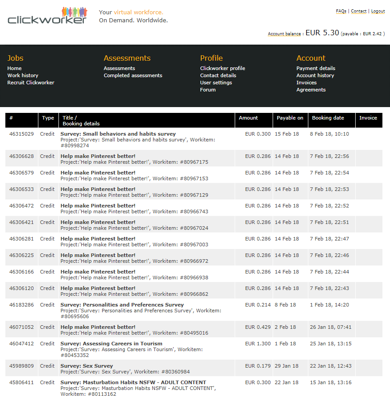Viewport: 390px width, 398px height.
Task: Click amount EUR 1.300
Action: coord(258,344)
